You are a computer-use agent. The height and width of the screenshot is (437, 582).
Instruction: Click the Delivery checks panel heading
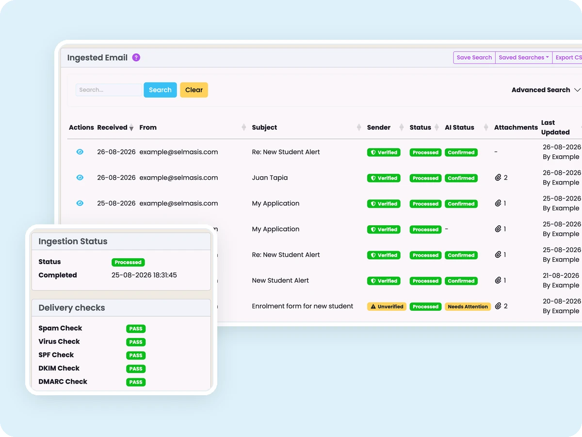[x=72, y=308]
